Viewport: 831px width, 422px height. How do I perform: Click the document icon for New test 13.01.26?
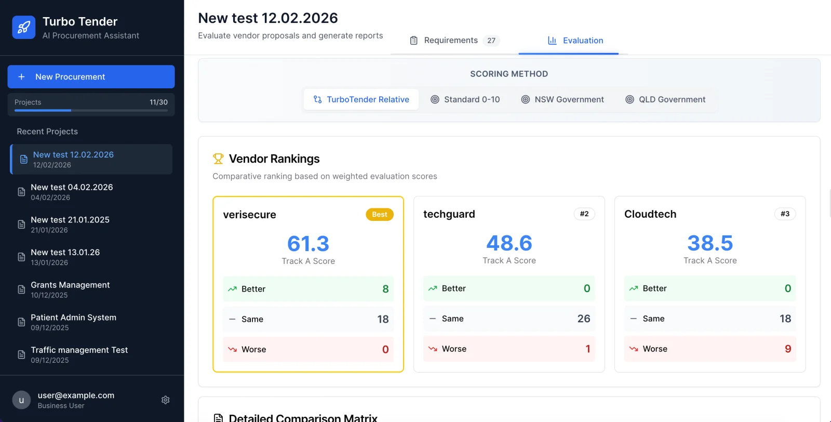click(21, 257)
